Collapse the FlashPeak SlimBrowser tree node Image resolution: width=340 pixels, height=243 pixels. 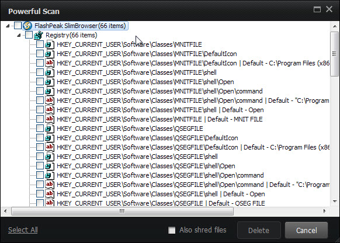[x=8, y=26]
